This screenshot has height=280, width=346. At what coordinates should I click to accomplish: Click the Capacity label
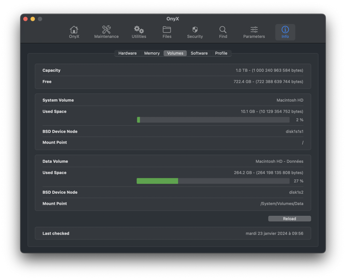(51, 70)
